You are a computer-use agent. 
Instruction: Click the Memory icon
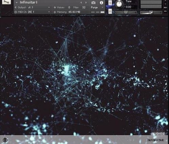coord(55,12)
